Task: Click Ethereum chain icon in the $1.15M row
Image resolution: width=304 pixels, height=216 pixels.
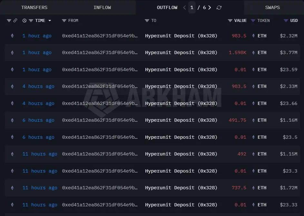Action: pos(12,154)
